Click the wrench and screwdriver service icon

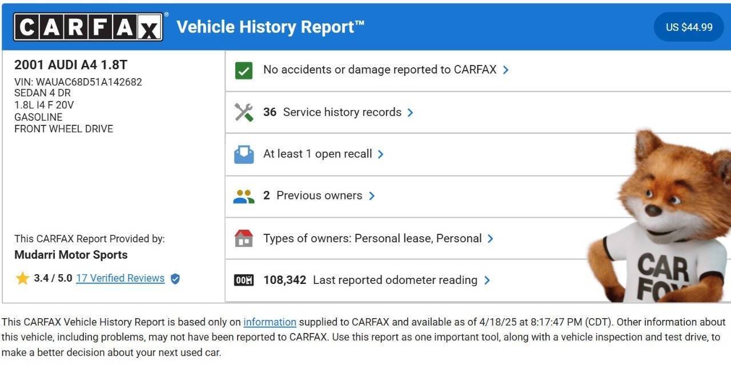[244, 112]
